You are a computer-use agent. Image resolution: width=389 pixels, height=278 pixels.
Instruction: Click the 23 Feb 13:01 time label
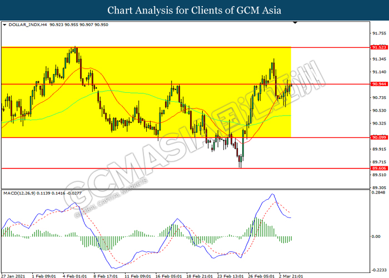(231, 276)
